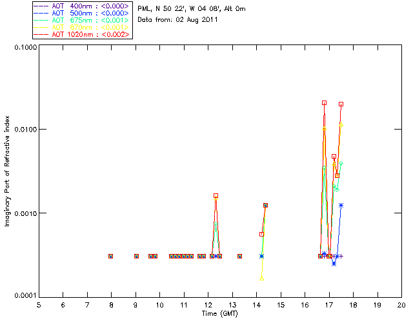Click the red square peak near 12.3

[216, 195]
